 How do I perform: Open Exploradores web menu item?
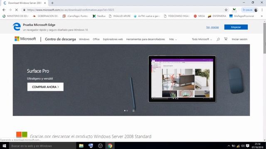tap(113, 39)
